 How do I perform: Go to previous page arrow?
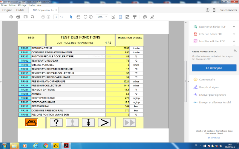[x=43, y=17]
